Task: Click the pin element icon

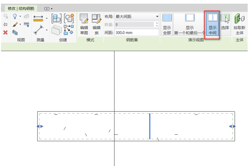Action: (x=5, y=24)
